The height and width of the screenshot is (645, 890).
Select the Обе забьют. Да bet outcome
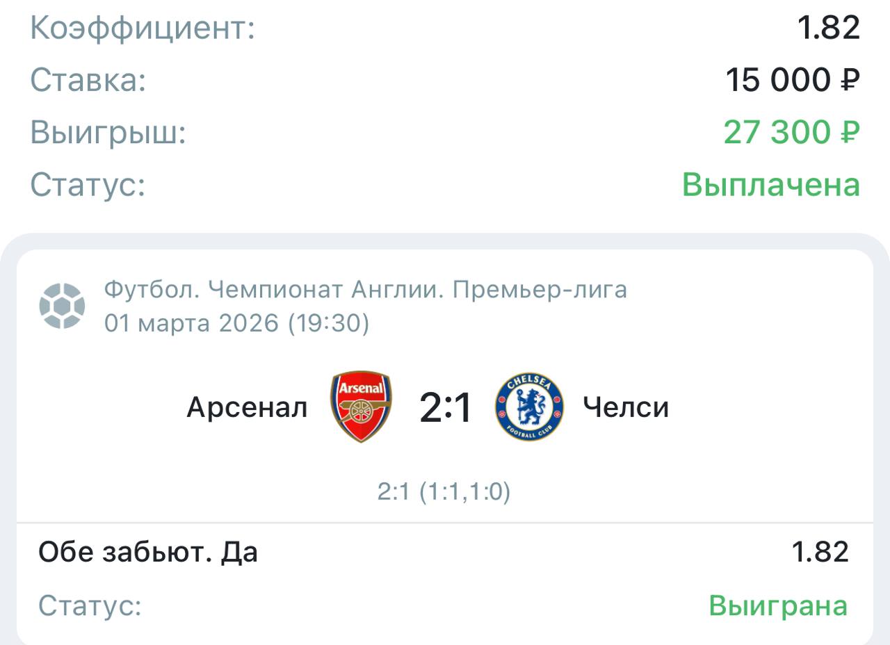pos(148,552)
